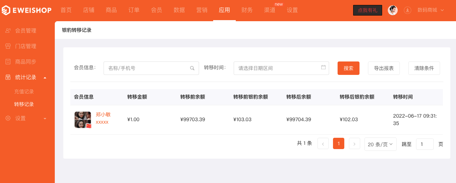Click the download icon in header
Screen dimensions: 456x183
click(x=408, y=10)
